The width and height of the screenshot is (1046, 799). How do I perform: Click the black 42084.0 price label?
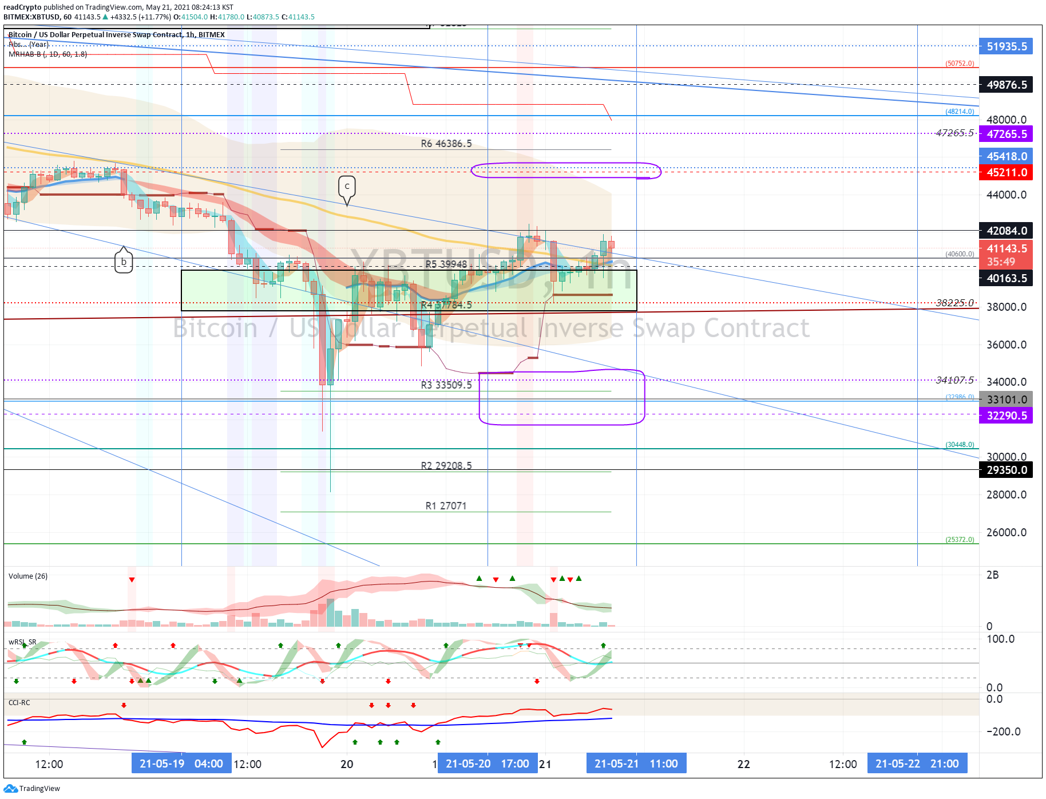pos(1007,231)
